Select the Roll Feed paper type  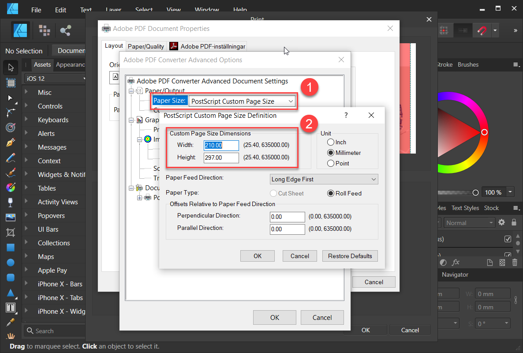pos(331,193)
